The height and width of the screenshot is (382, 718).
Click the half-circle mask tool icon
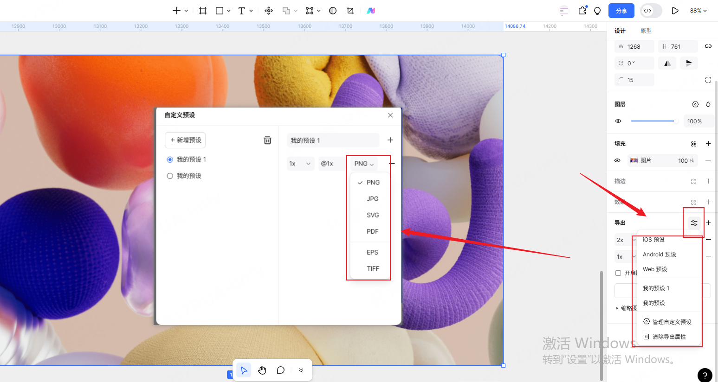tap(333, 11)
